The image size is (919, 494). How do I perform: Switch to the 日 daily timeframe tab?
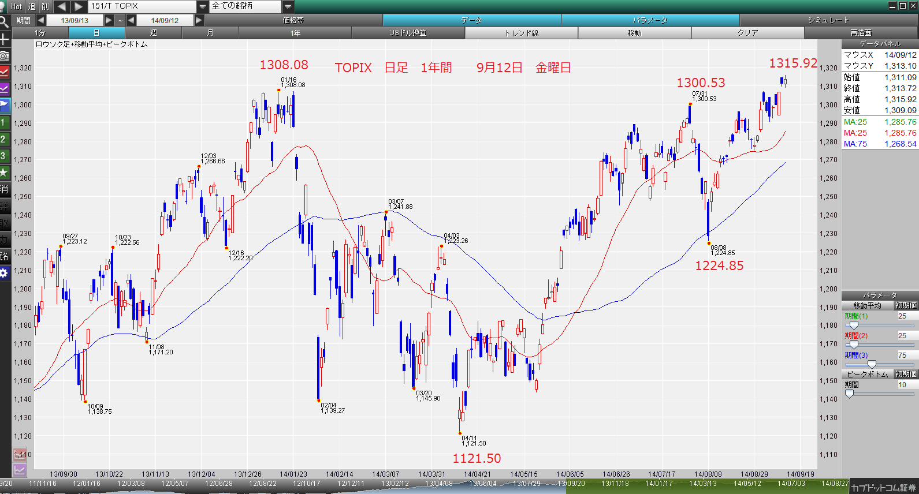96,33
